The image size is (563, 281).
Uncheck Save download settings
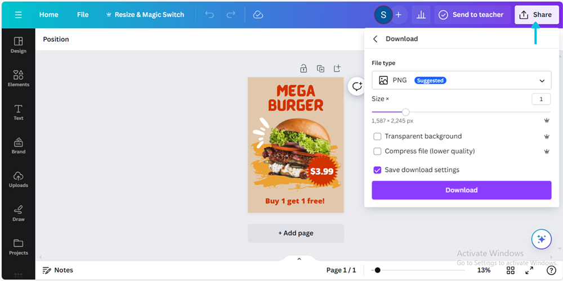[377, 170]
